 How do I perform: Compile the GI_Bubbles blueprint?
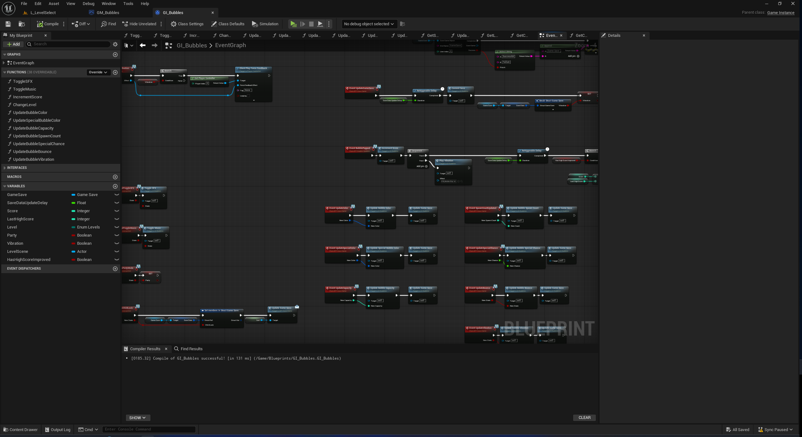pos(48,24)
